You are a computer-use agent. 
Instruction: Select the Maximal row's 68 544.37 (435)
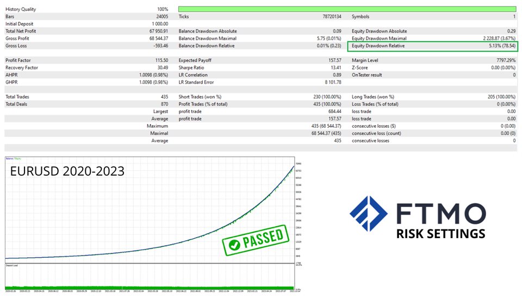[327, 134]
